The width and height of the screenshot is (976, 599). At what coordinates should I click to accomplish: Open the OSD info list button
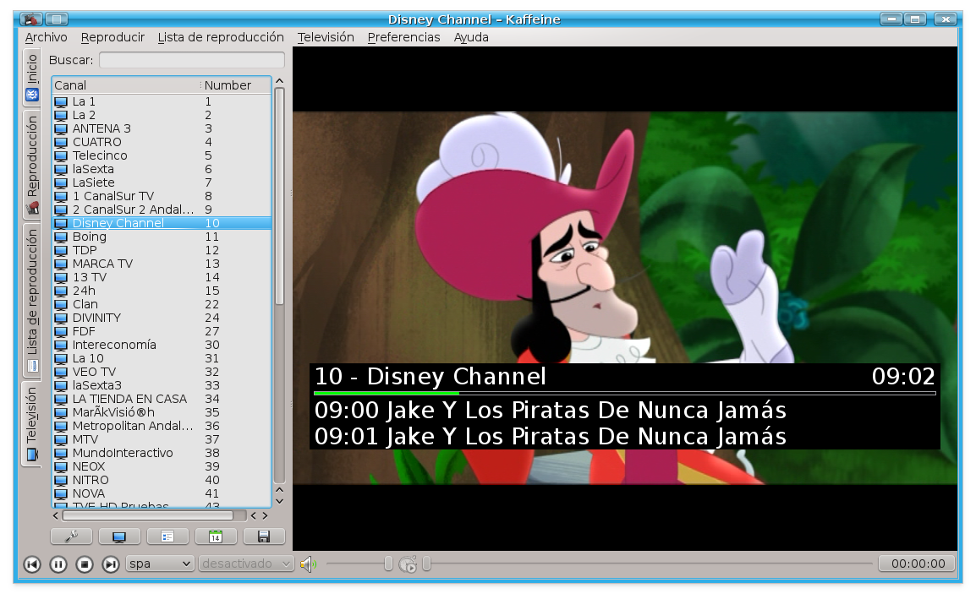pyautogui.click(x=167, y=536)
